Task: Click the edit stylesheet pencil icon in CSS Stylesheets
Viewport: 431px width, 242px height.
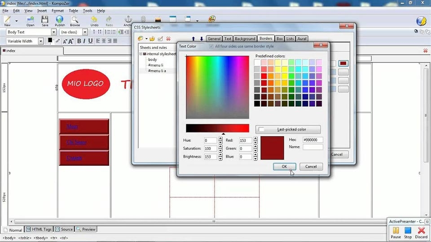Action: coord(160,39)
